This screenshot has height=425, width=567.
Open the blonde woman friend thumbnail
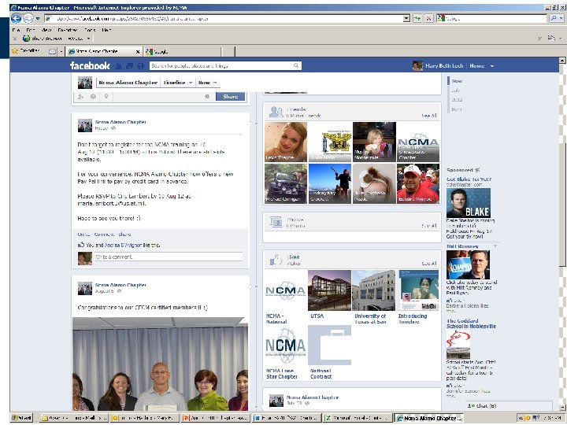pos(286,142)
